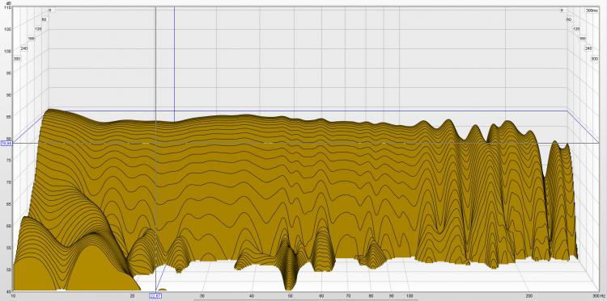Click the 50 label on the frequency axis
607x301 pixels.
tap(290, 295)
